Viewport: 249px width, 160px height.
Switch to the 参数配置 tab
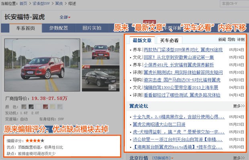[x=59, y=28]
